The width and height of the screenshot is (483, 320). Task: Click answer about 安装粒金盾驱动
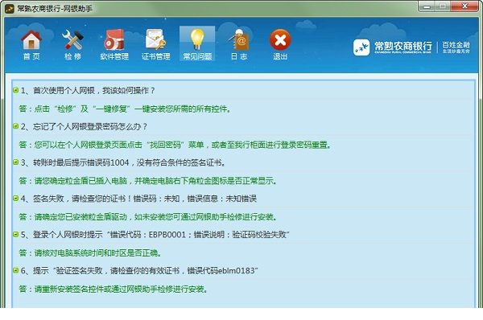tap(148, 216)
